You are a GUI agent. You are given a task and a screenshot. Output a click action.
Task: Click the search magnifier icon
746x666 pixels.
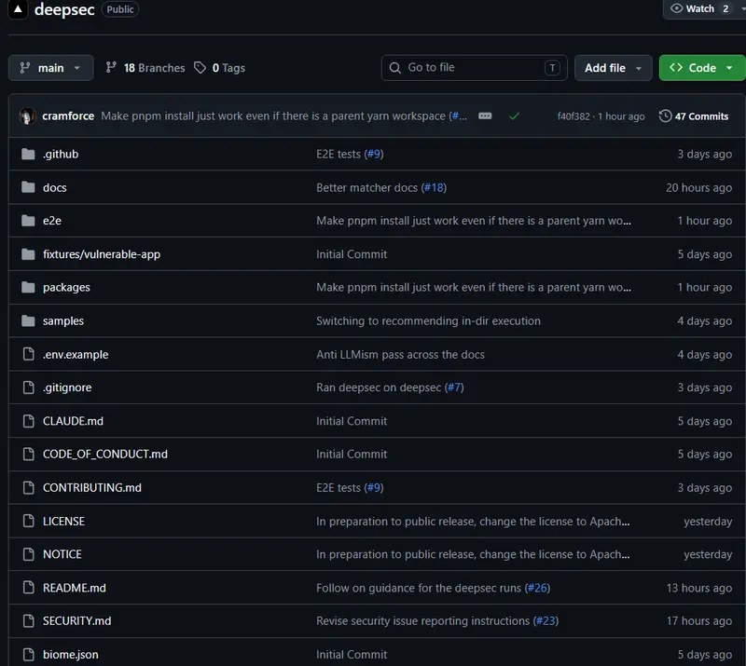(394, 67)
